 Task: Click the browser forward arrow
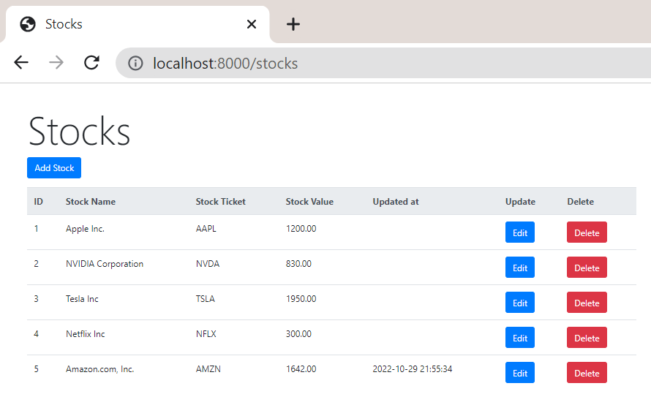(x=56, y=63)
